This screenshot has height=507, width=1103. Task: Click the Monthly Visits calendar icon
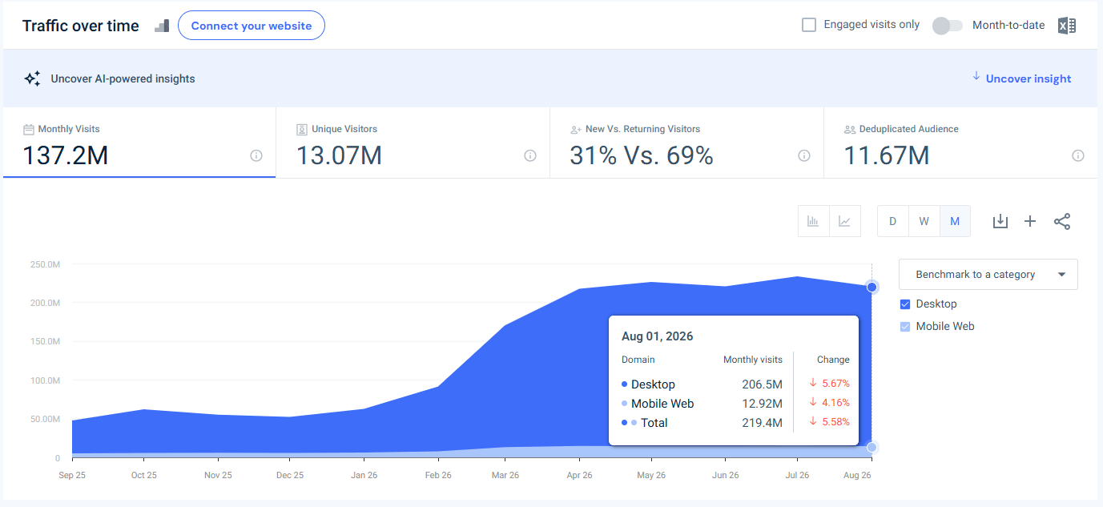click(x=29, y=129)
